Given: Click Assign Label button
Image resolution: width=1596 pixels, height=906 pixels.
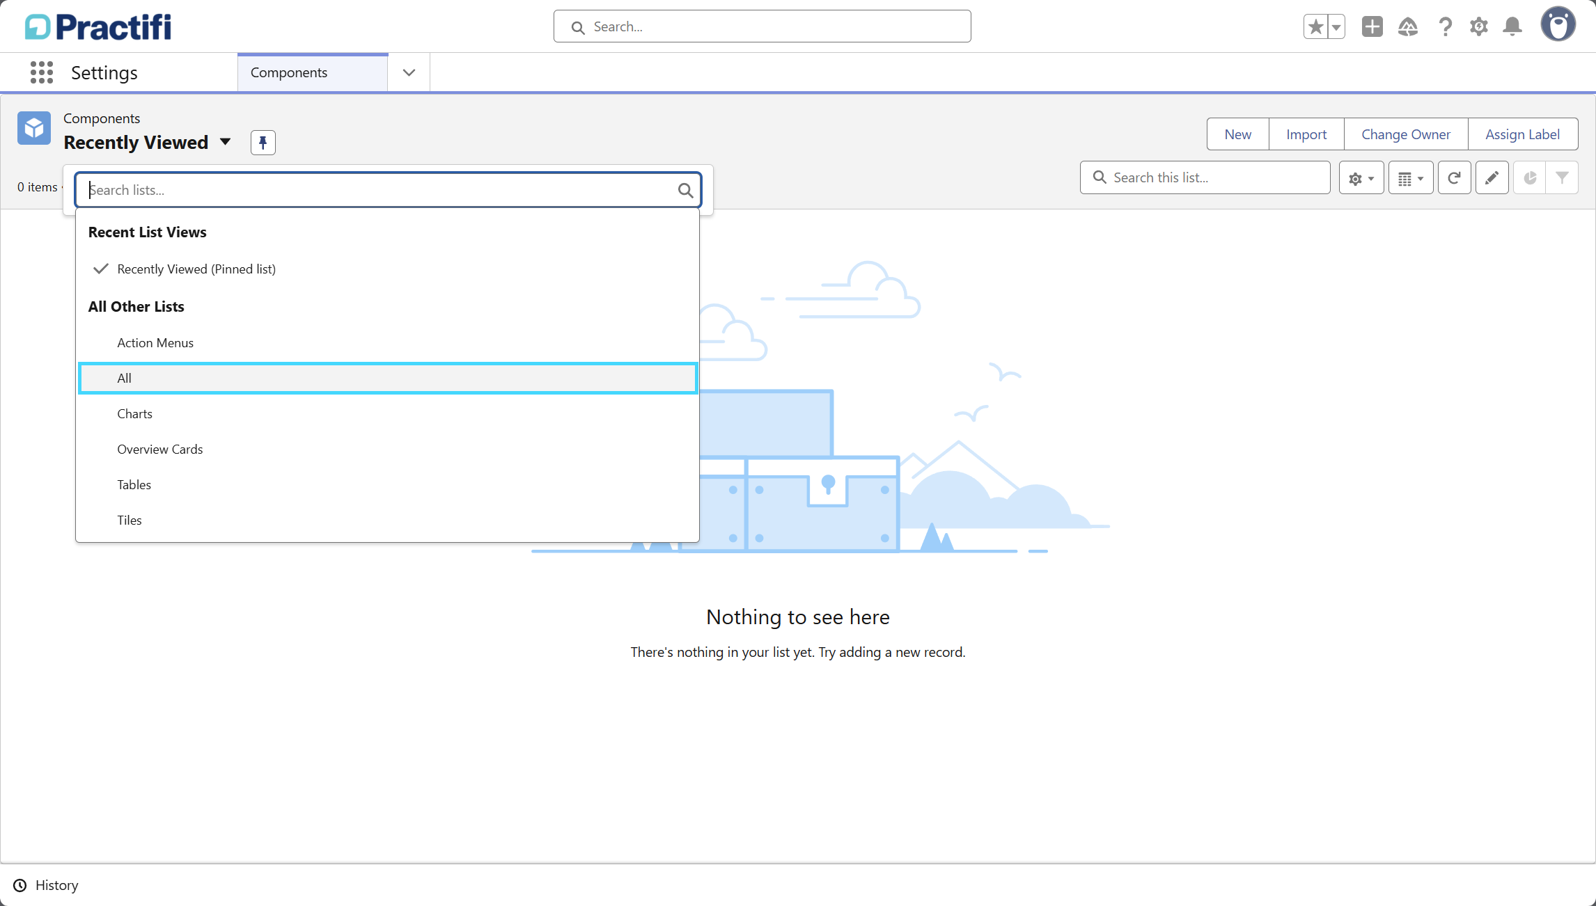Looking at the screenshot, I should tap(1523, 134).
